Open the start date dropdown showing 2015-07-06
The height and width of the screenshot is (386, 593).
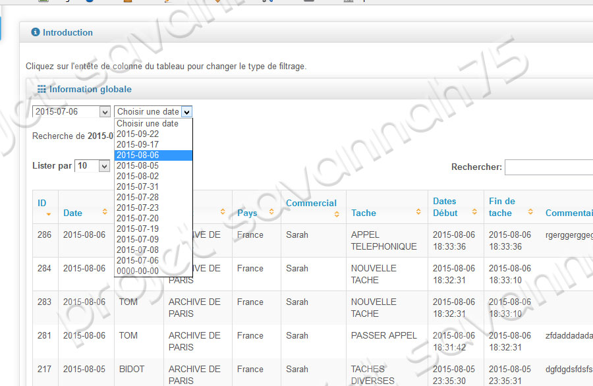[x=104, y=112]
